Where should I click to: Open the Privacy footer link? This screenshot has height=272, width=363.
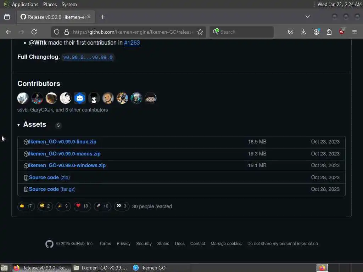pos(124,244)
